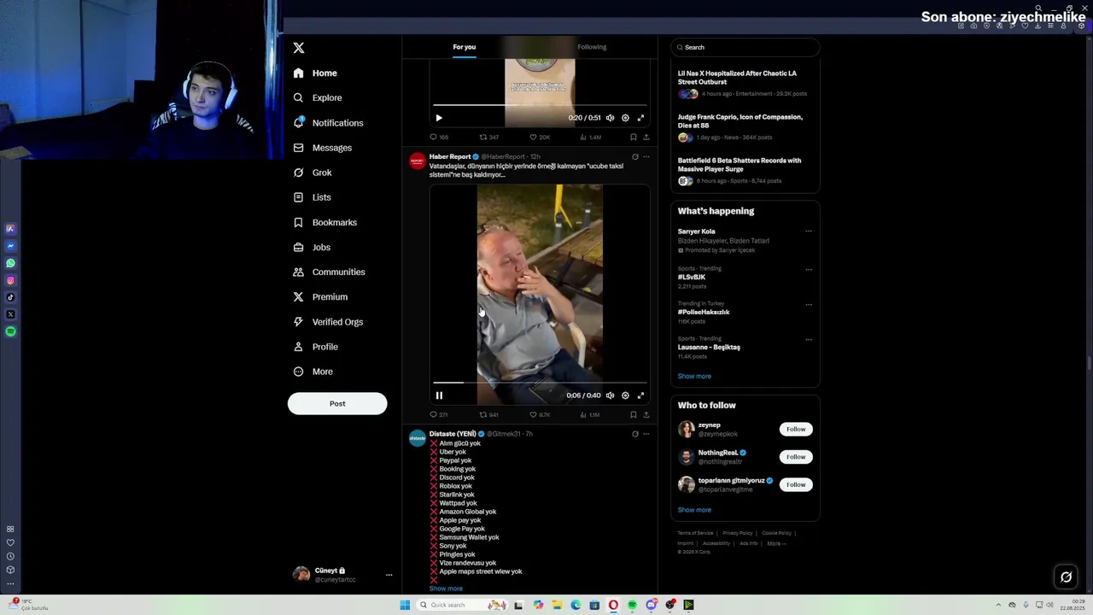Viewport: 1093px width, 615px height.
Task: Open the Battlefield 6 Beta news story
Action: [x=745, y=170]
